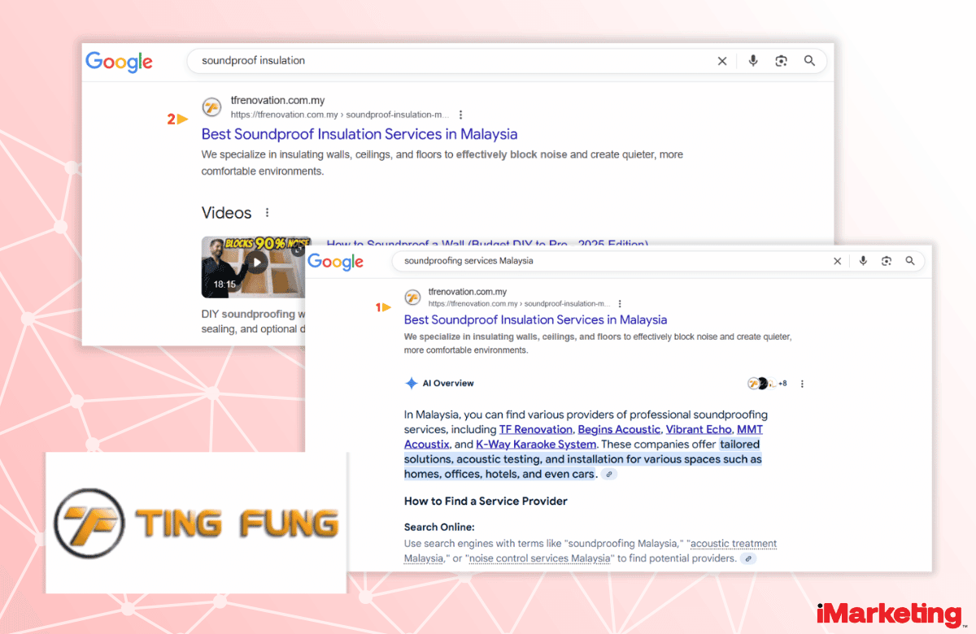The image size is (976, 634).
Task: Click the 18:15 duration label on the video
Action: (224, 284)
